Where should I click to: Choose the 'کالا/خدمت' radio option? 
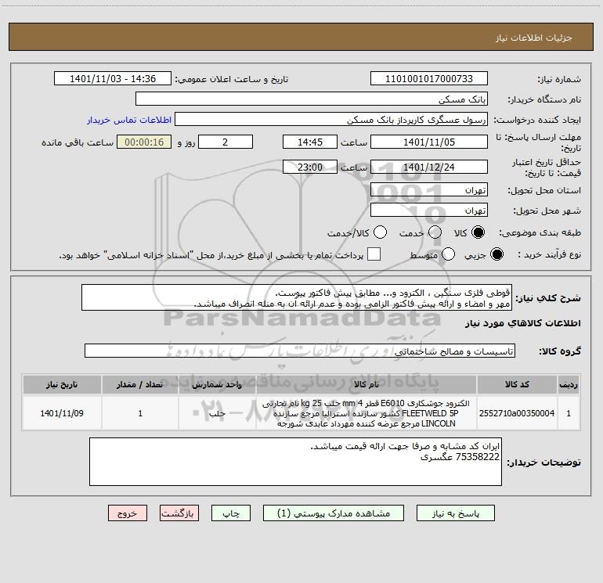point(381,232)
